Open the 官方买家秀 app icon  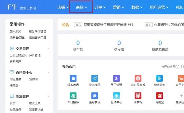tap(138, 78)
